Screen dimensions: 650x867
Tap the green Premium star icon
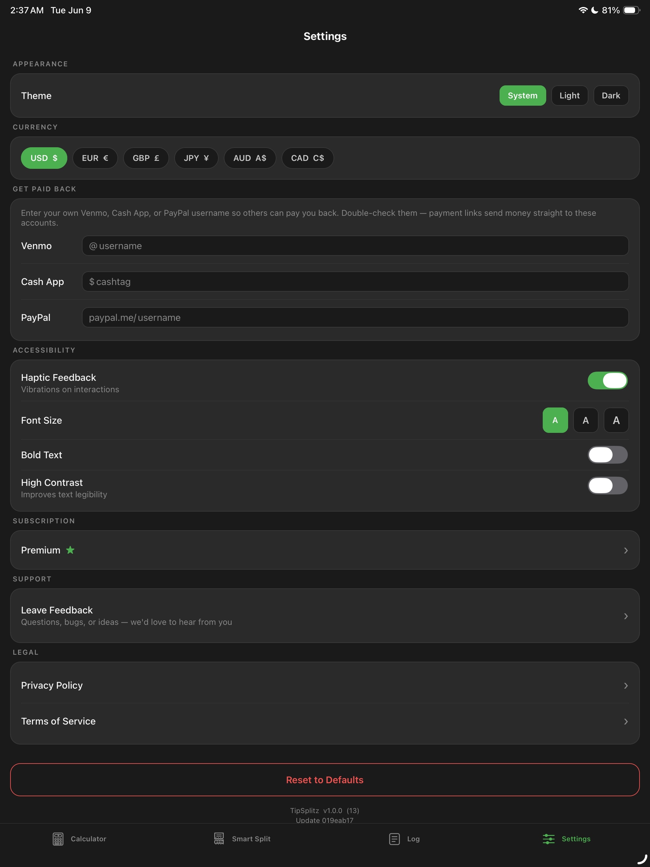(70, 550)
